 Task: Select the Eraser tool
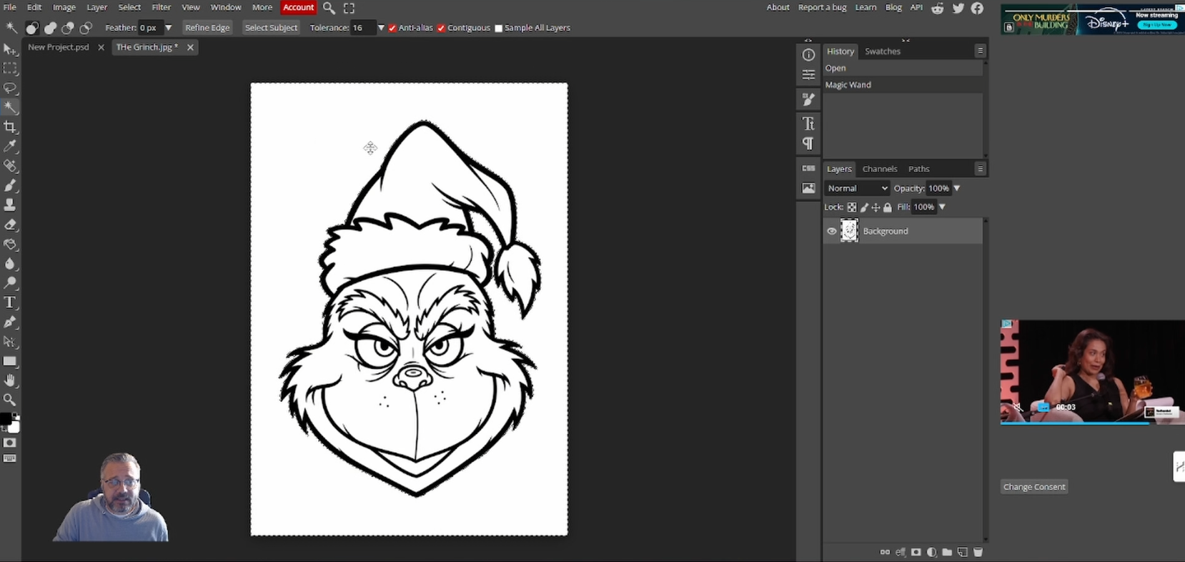pos(10,225)
